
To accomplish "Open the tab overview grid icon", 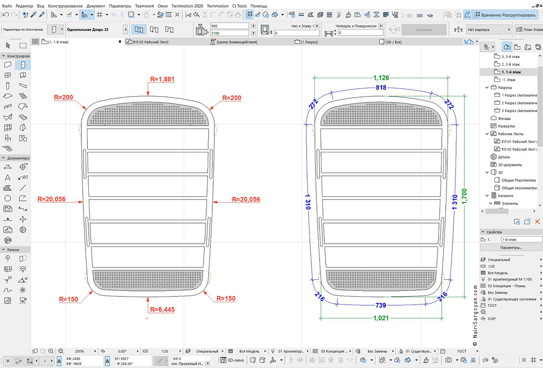I will click(35, 42).
